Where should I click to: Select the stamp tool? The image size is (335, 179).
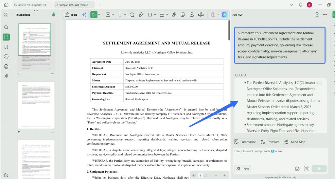192,14
